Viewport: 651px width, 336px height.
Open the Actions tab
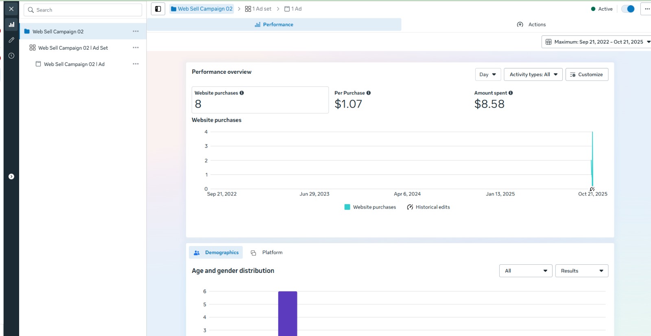tap(531, 24)
